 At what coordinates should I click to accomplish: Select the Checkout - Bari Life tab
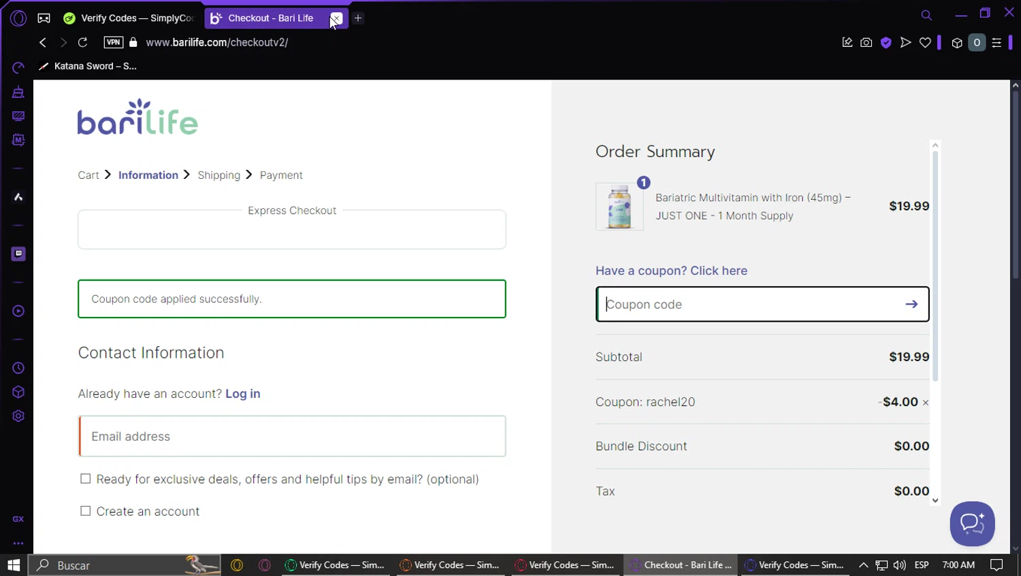click(x=269, y=18)
